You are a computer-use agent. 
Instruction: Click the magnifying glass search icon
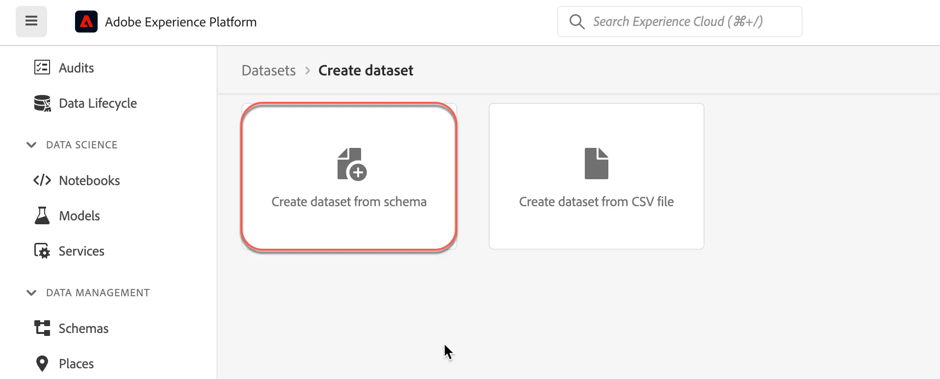[577, 22]
